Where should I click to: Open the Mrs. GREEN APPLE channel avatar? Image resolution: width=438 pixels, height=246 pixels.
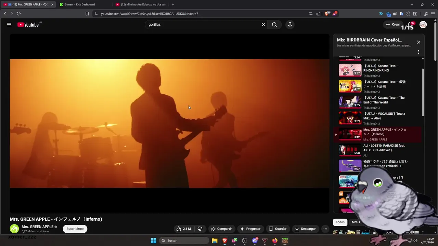coord(14,229)
